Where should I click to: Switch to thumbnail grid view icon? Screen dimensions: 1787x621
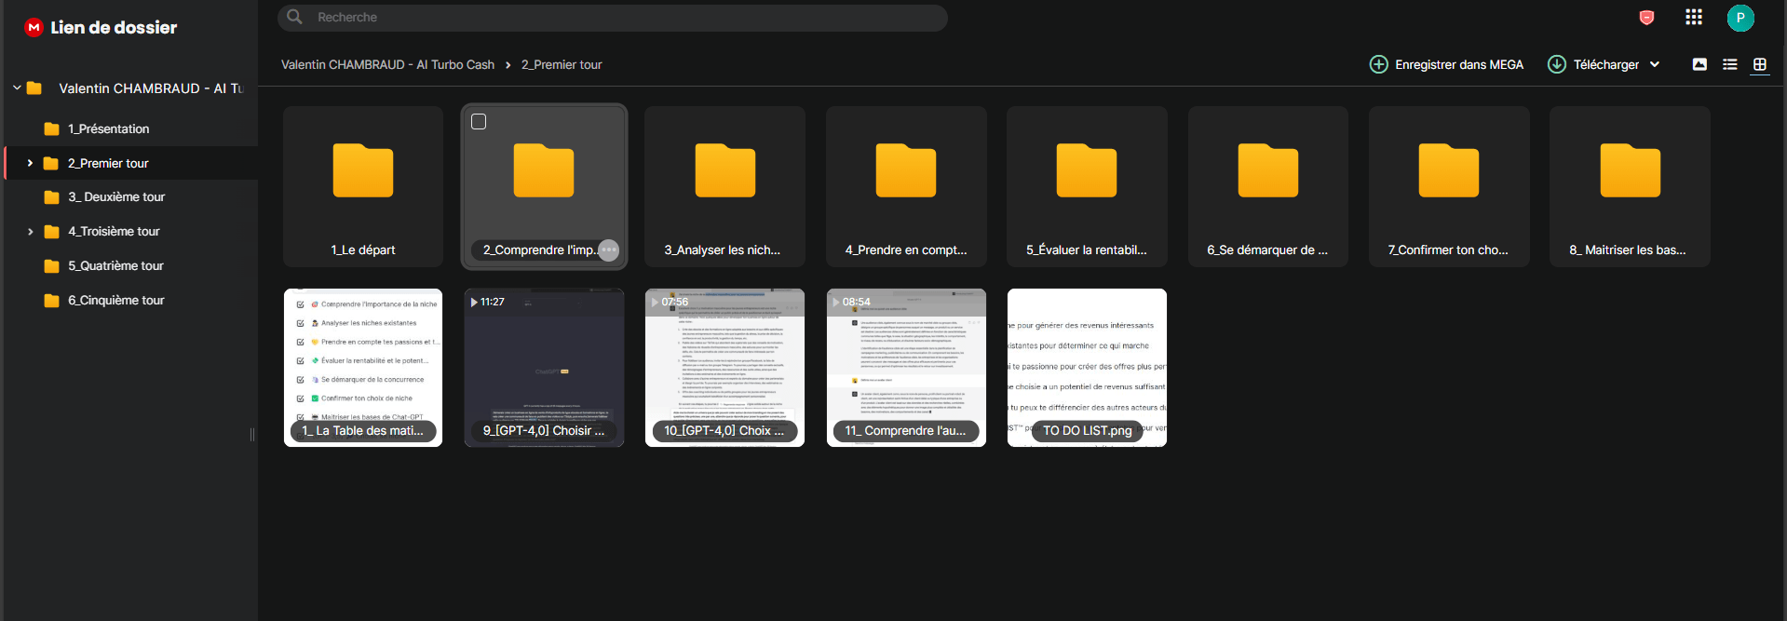(1760, 64)
